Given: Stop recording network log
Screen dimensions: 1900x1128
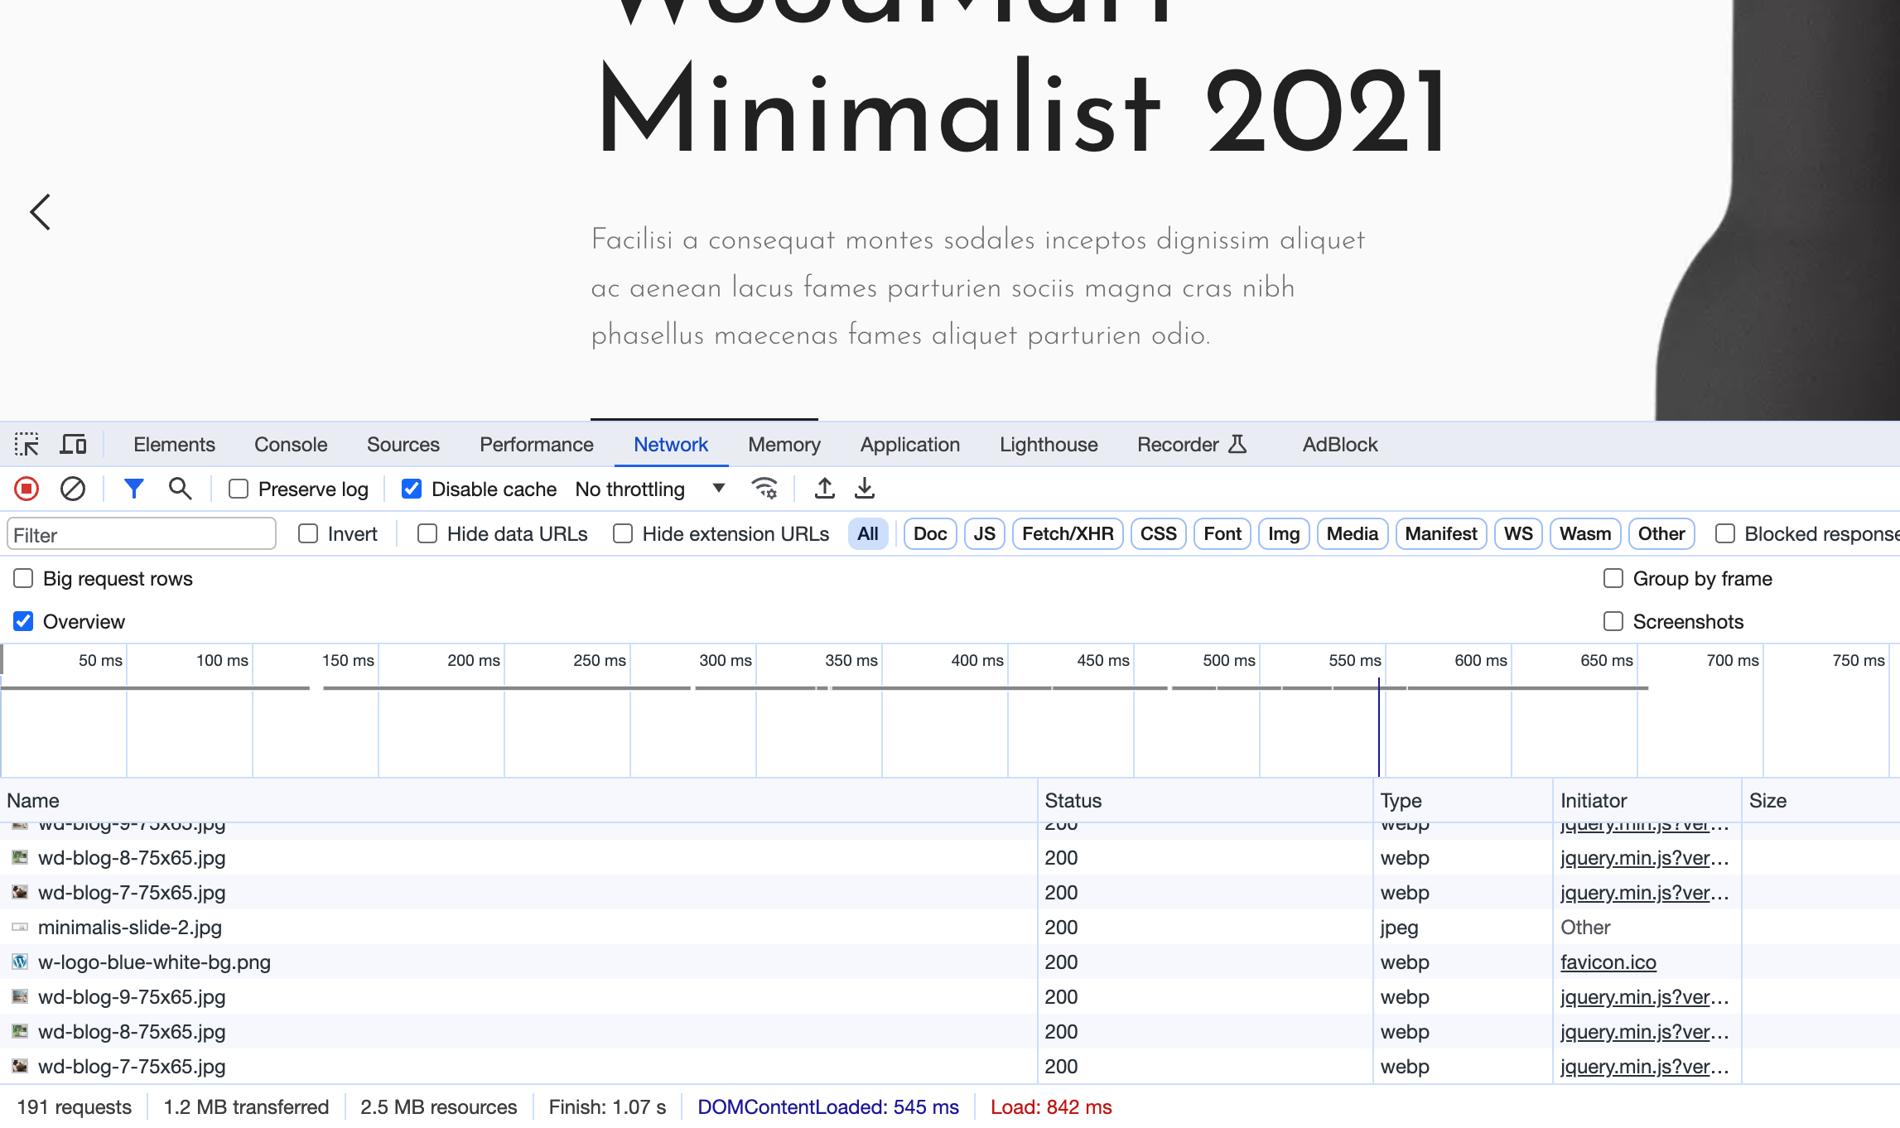Looking at the screenshot, I should tap(27, 489).
